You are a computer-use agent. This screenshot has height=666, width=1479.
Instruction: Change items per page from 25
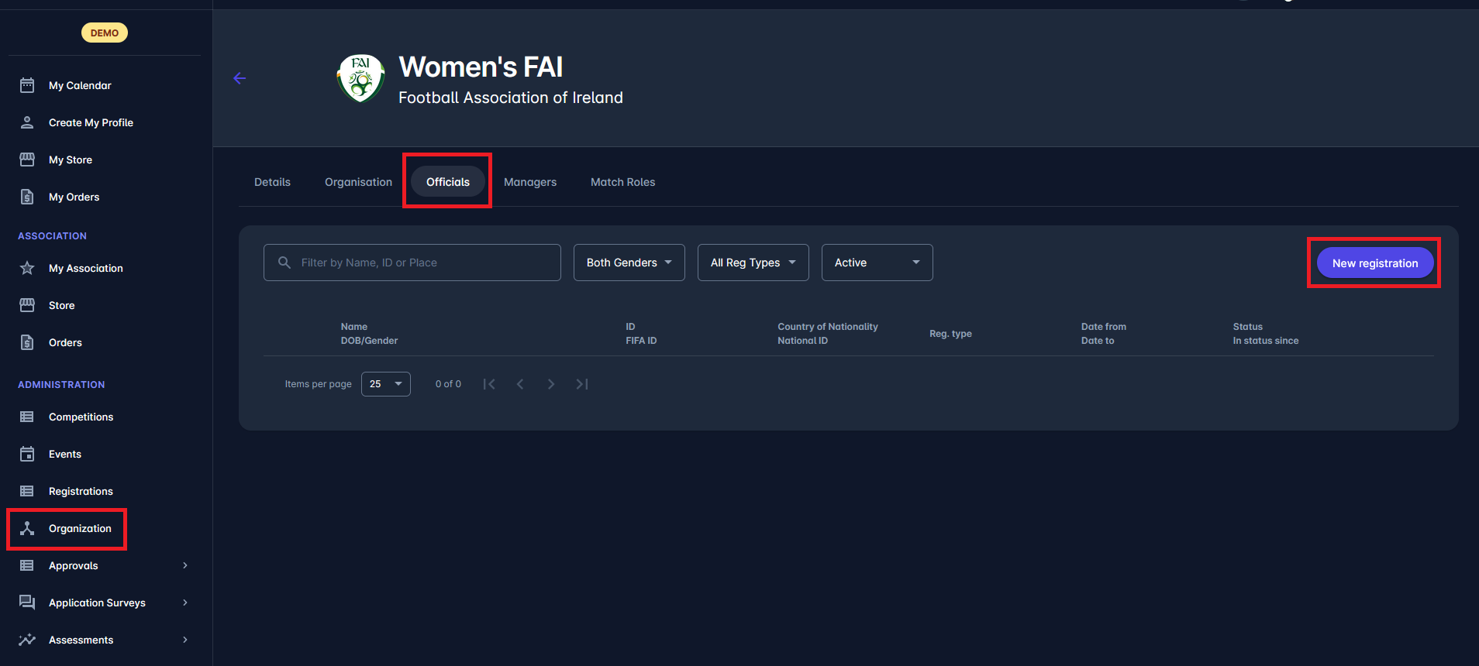point(385,384)
